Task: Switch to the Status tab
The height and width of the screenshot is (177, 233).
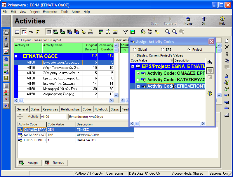Action: (x=35, y=109)
